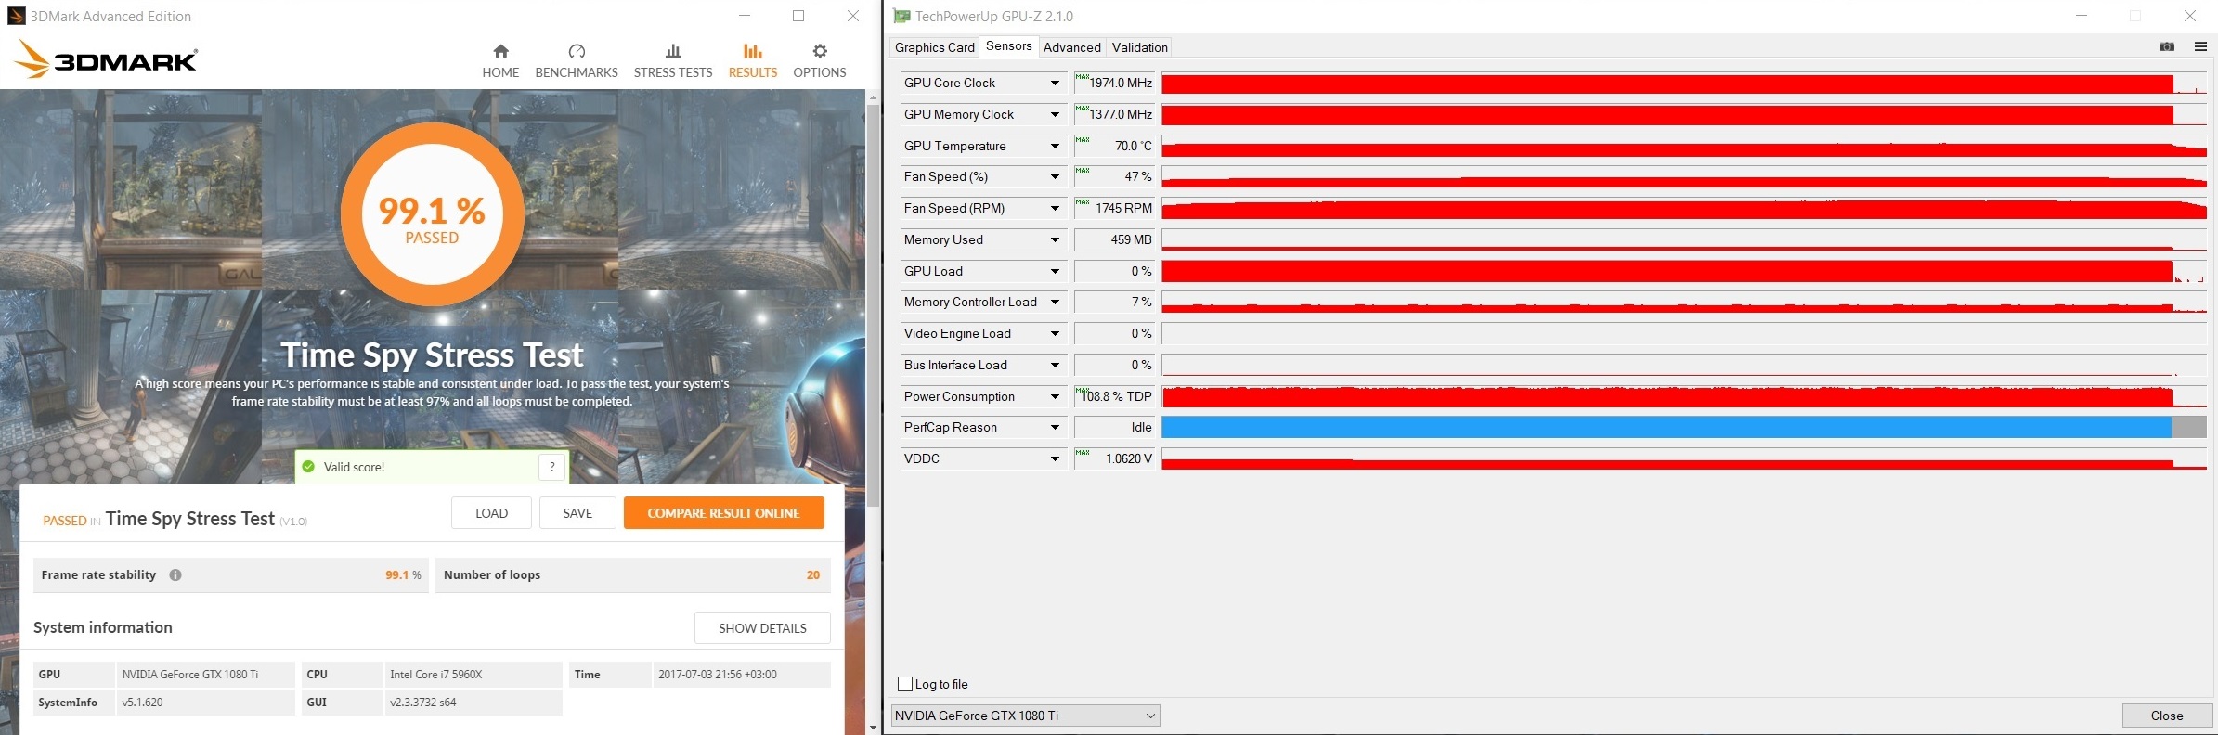Click the 3DMark logo

[x=106, y=60]
